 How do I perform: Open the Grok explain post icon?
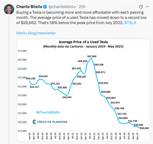pos(141,7)
